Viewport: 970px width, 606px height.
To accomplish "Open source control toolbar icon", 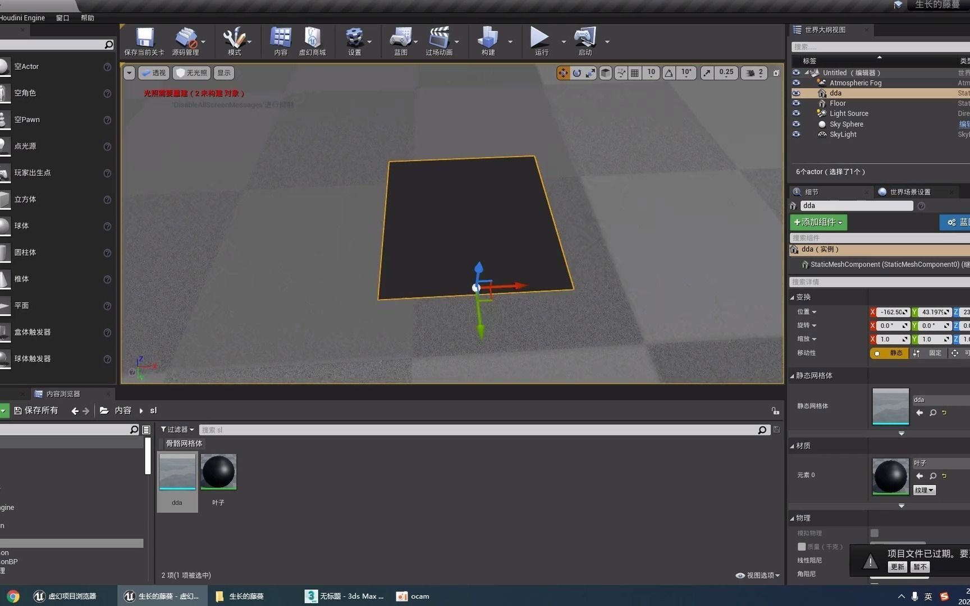I will tap(185, 42).
